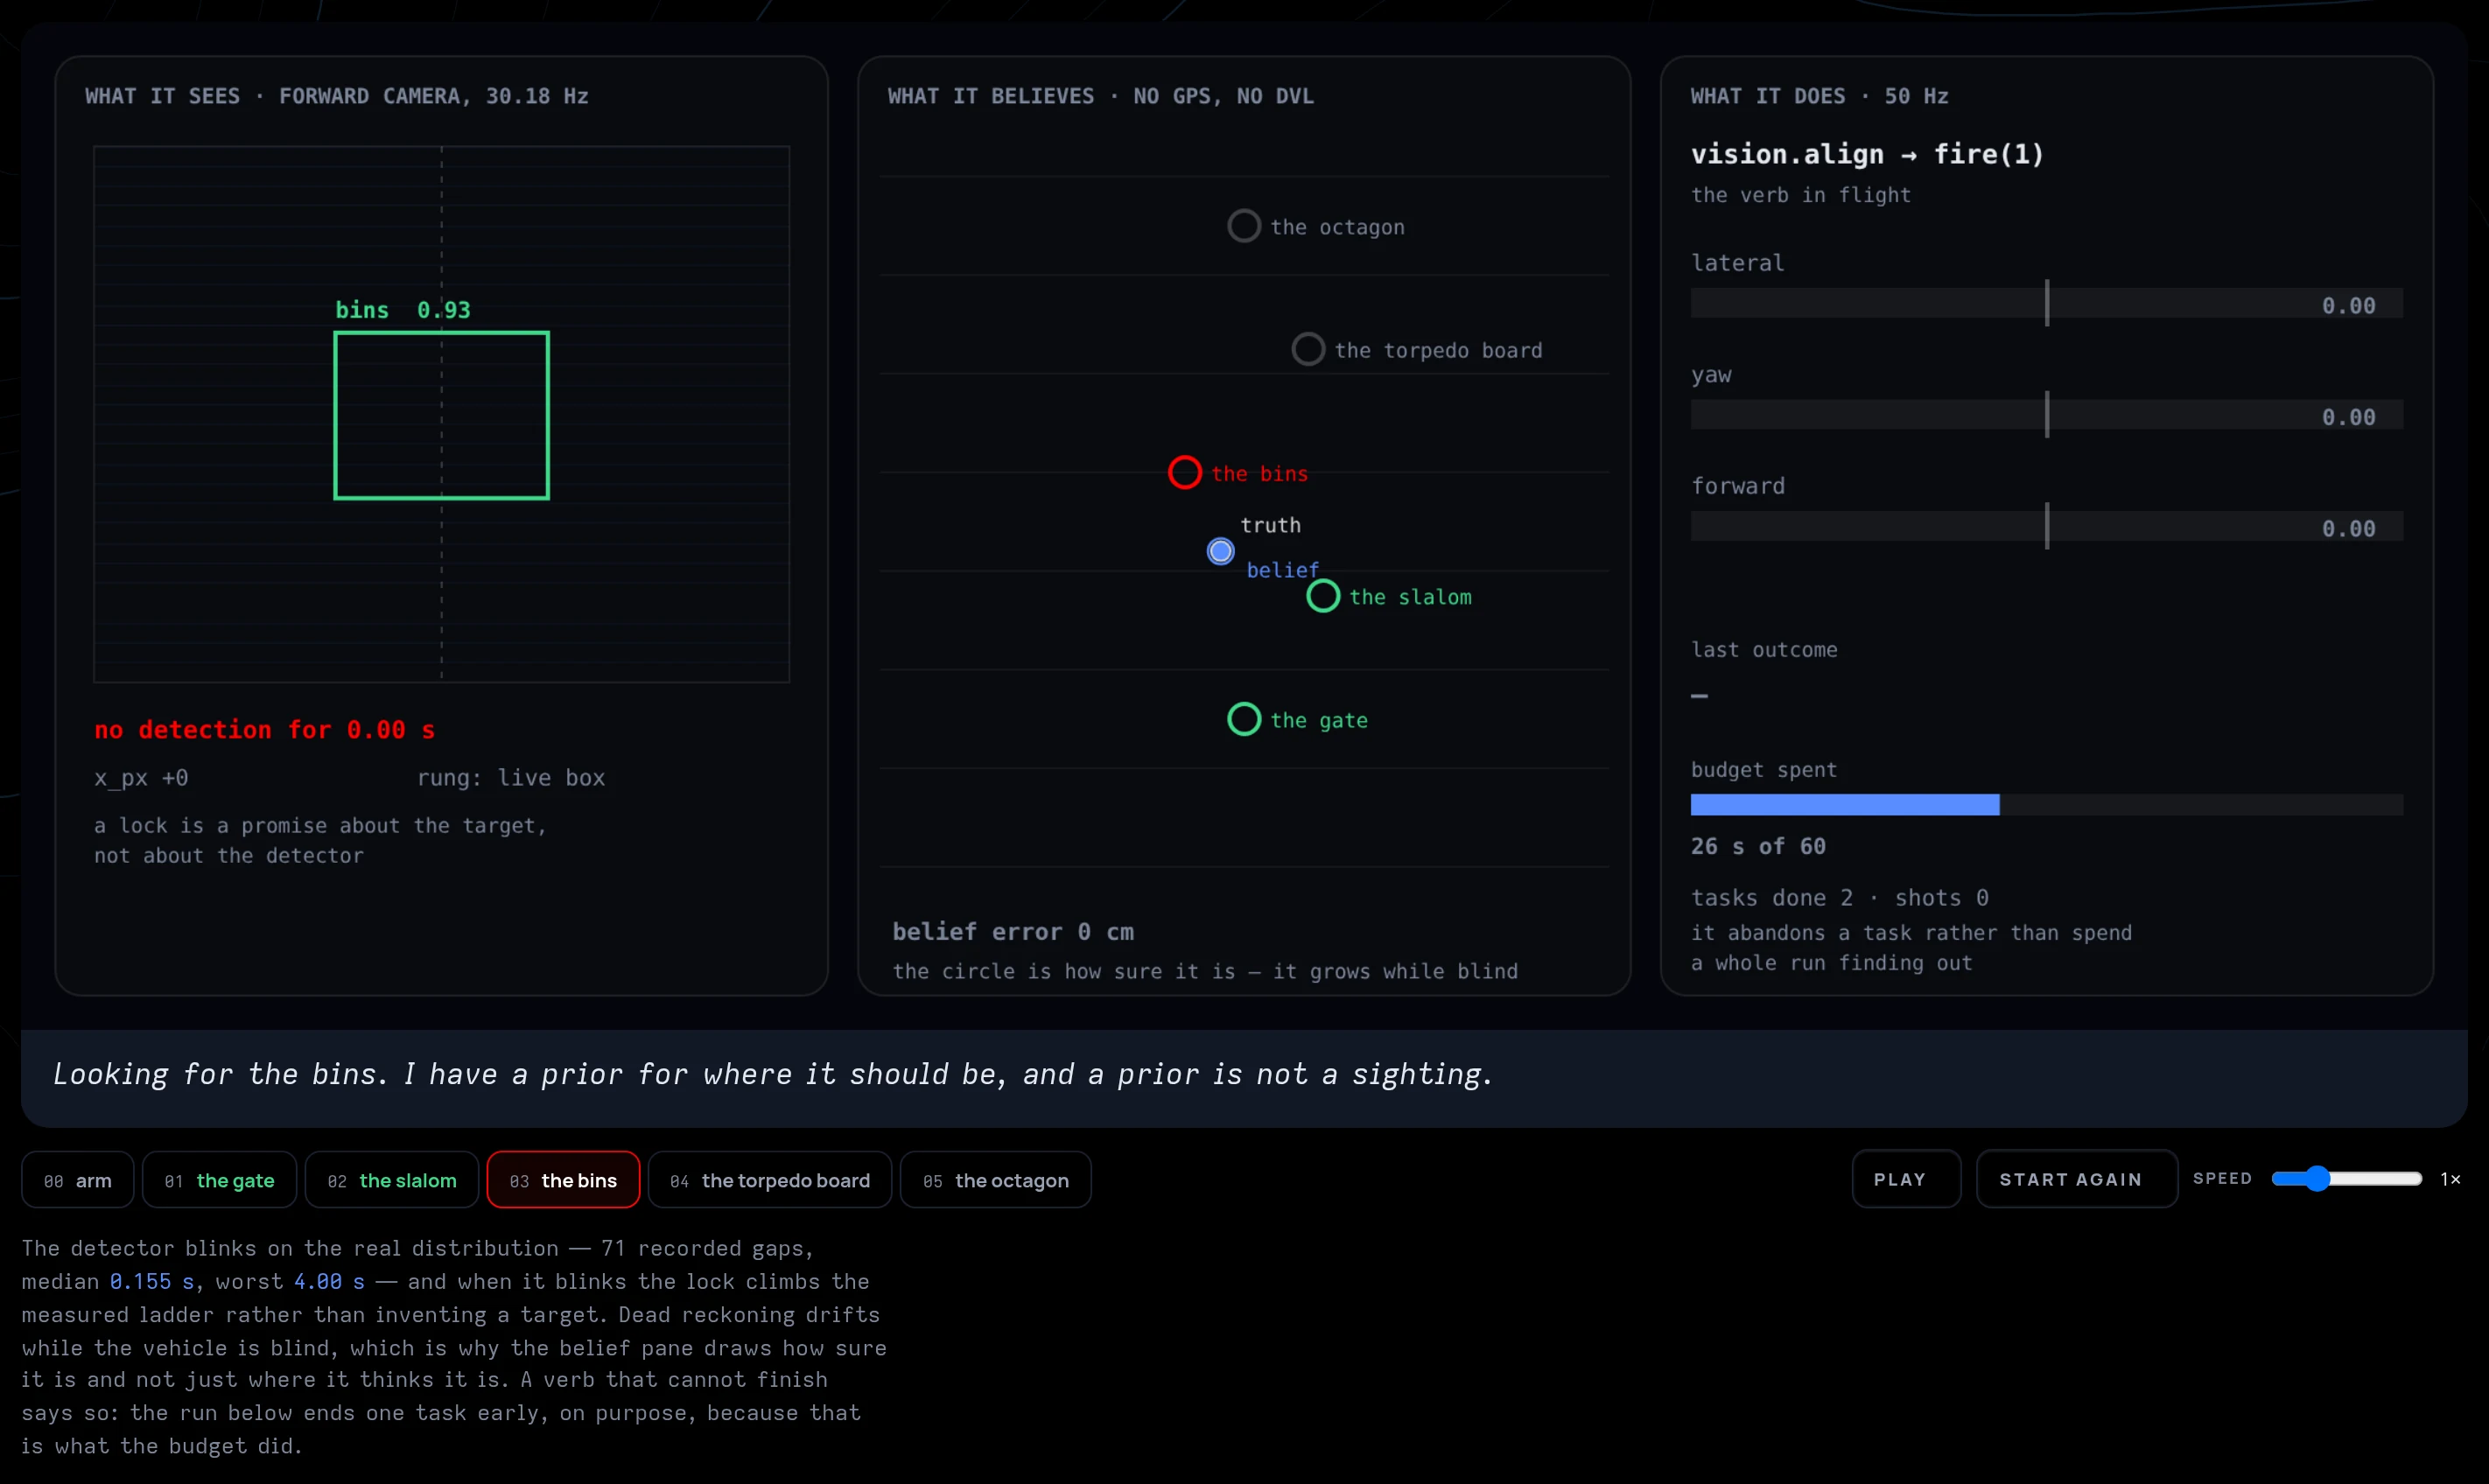Click the green gate circle marker

pos(1244,720)
